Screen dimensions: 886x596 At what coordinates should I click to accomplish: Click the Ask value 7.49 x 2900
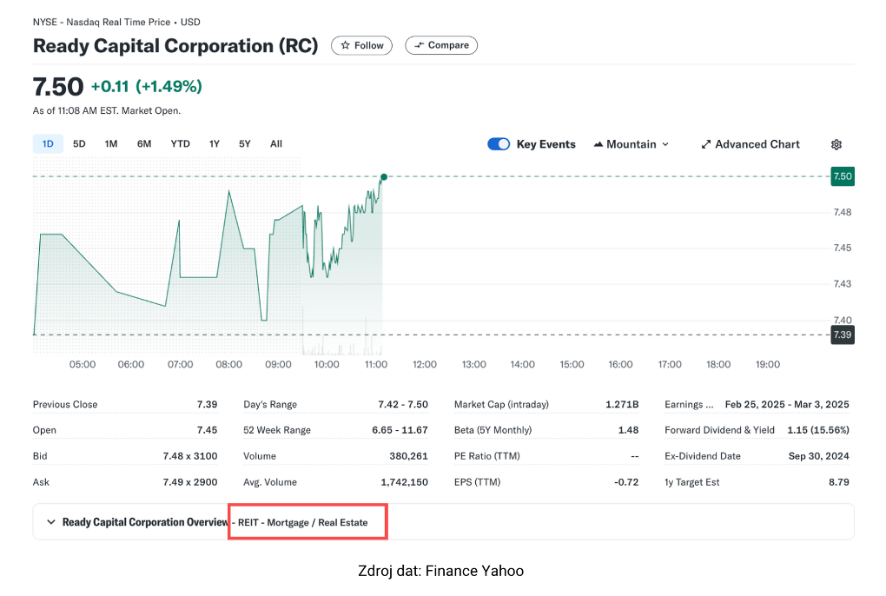(190, 482)
